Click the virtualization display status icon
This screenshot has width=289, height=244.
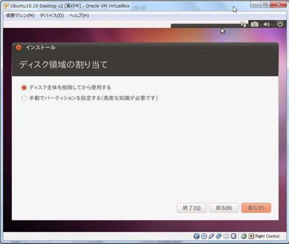pos(234,236)
